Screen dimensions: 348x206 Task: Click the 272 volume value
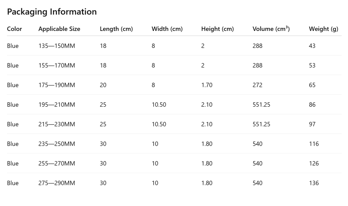[x=258, y=85]
